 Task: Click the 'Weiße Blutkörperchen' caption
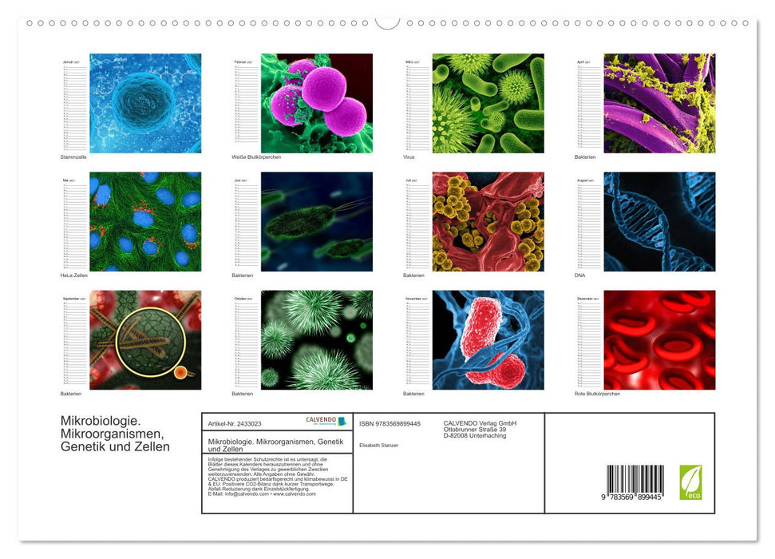(x=256, y=157)
